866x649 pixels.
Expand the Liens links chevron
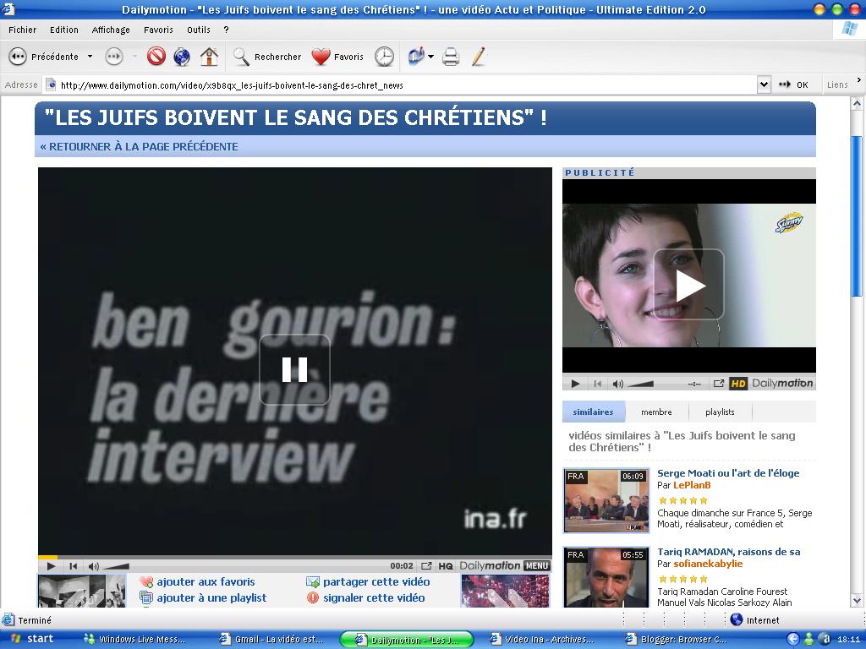click(859, 80)
